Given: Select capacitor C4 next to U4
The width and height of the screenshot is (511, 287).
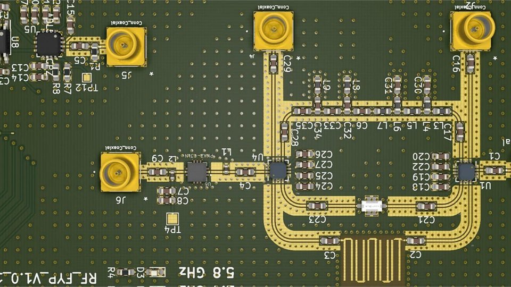Looking at the screenshot, I should point(245,172).
